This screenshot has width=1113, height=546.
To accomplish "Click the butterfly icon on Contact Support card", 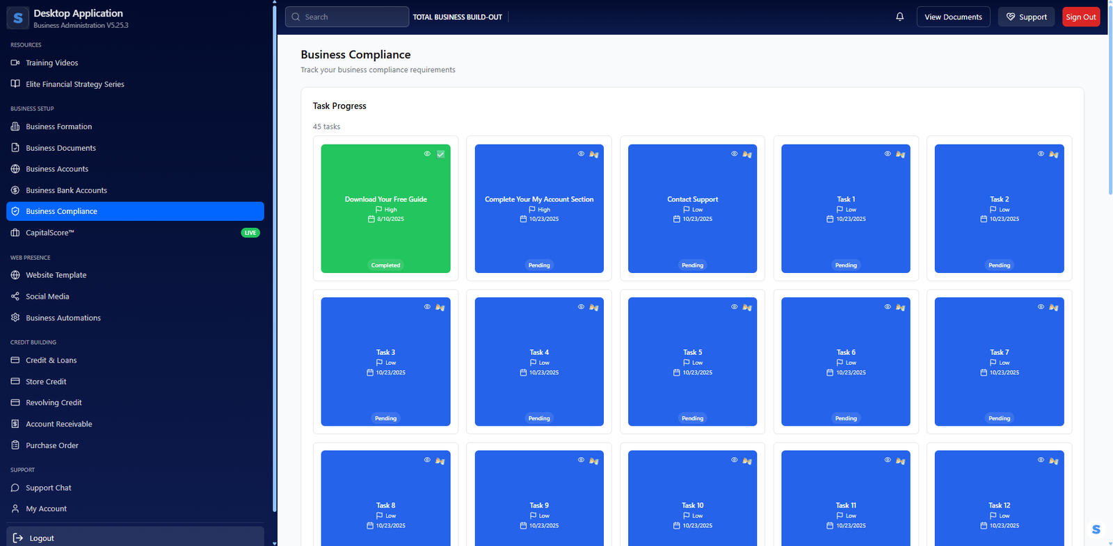I will click(747, 154).
